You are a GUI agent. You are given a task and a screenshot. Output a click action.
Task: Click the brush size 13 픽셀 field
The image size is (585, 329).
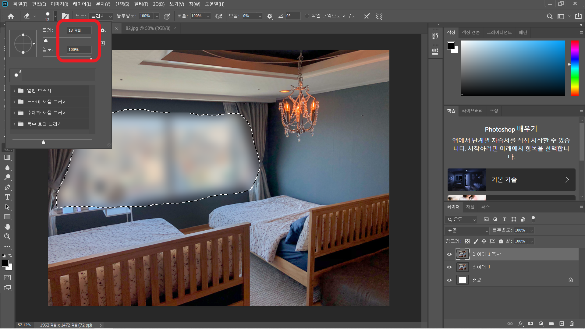click(x=79, y=30)
